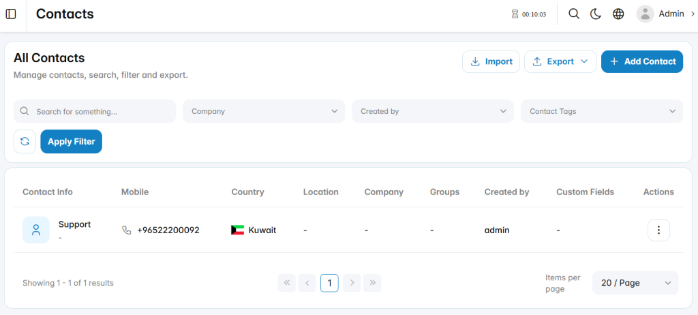Click the Support contact avatar icon

(x=36, y=230)
